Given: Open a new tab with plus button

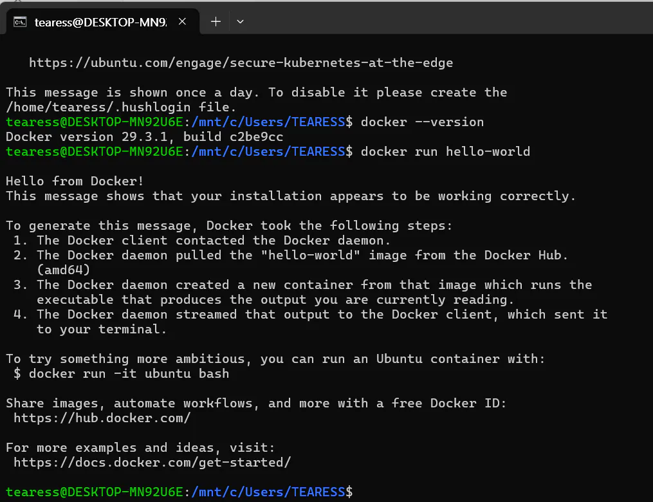Looking at the screenshot, I should 216,21.
